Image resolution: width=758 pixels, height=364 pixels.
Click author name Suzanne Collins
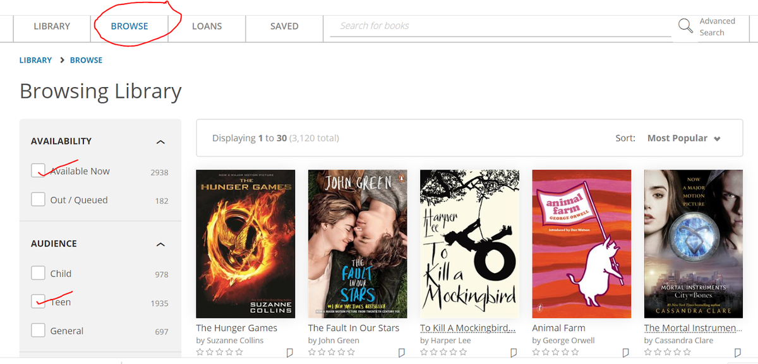pos(235,341)
